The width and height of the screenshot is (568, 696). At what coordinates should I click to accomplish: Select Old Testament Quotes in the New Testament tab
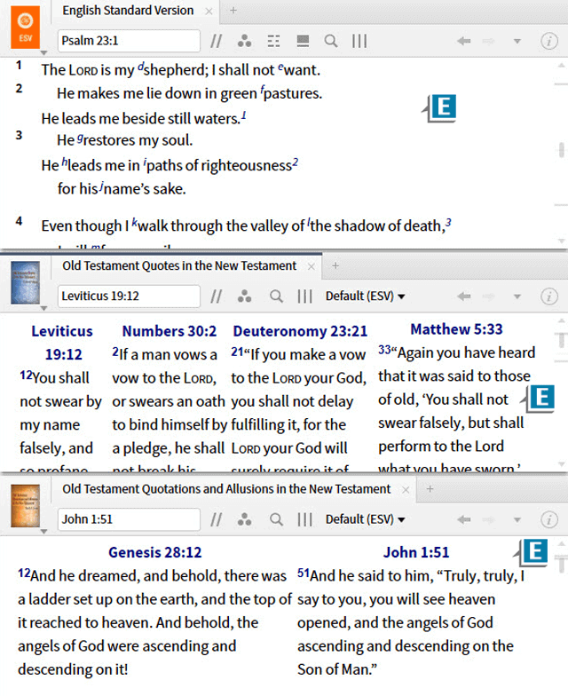179,265
